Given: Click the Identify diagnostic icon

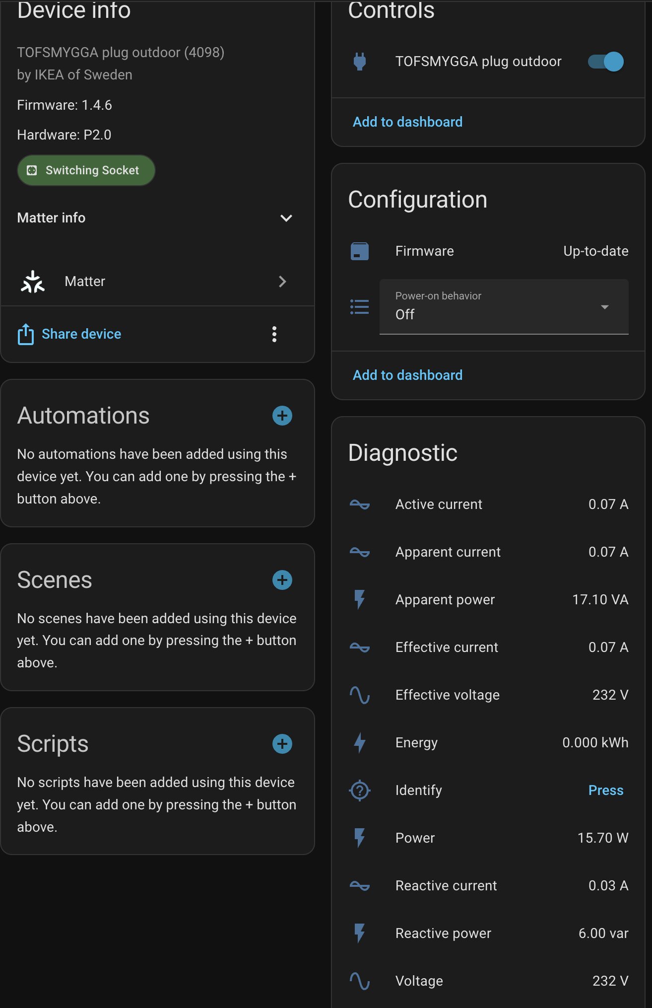Looking at the screenshot, I should (x=360, y=790).
